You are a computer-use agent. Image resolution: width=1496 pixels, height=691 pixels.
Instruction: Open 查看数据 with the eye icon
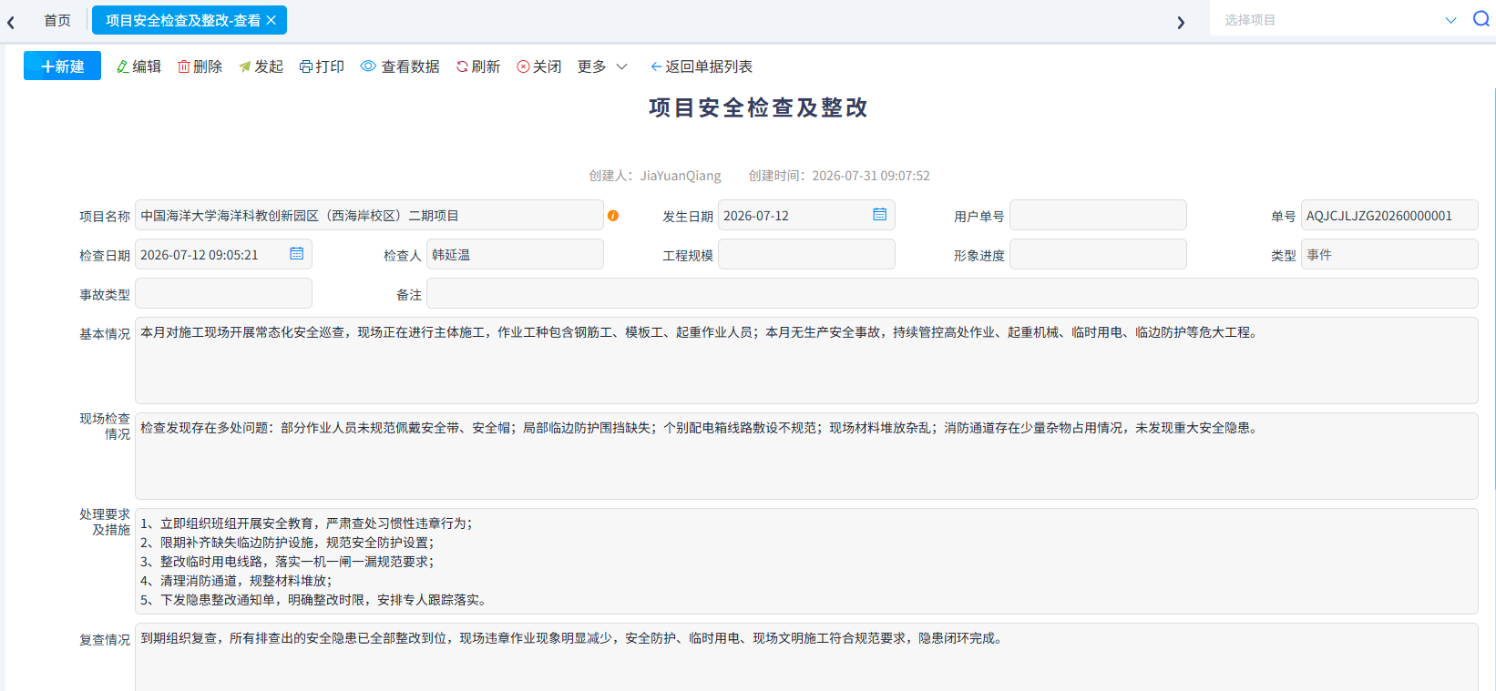pos(400,66)
